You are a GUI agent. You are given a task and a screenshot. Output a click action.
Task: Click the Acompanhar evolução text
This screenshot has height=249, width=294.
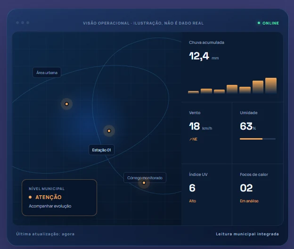point(50,206)
